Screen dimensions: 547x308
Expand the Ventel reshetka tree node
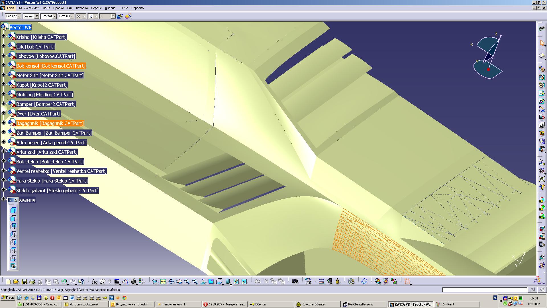point(3,171)
